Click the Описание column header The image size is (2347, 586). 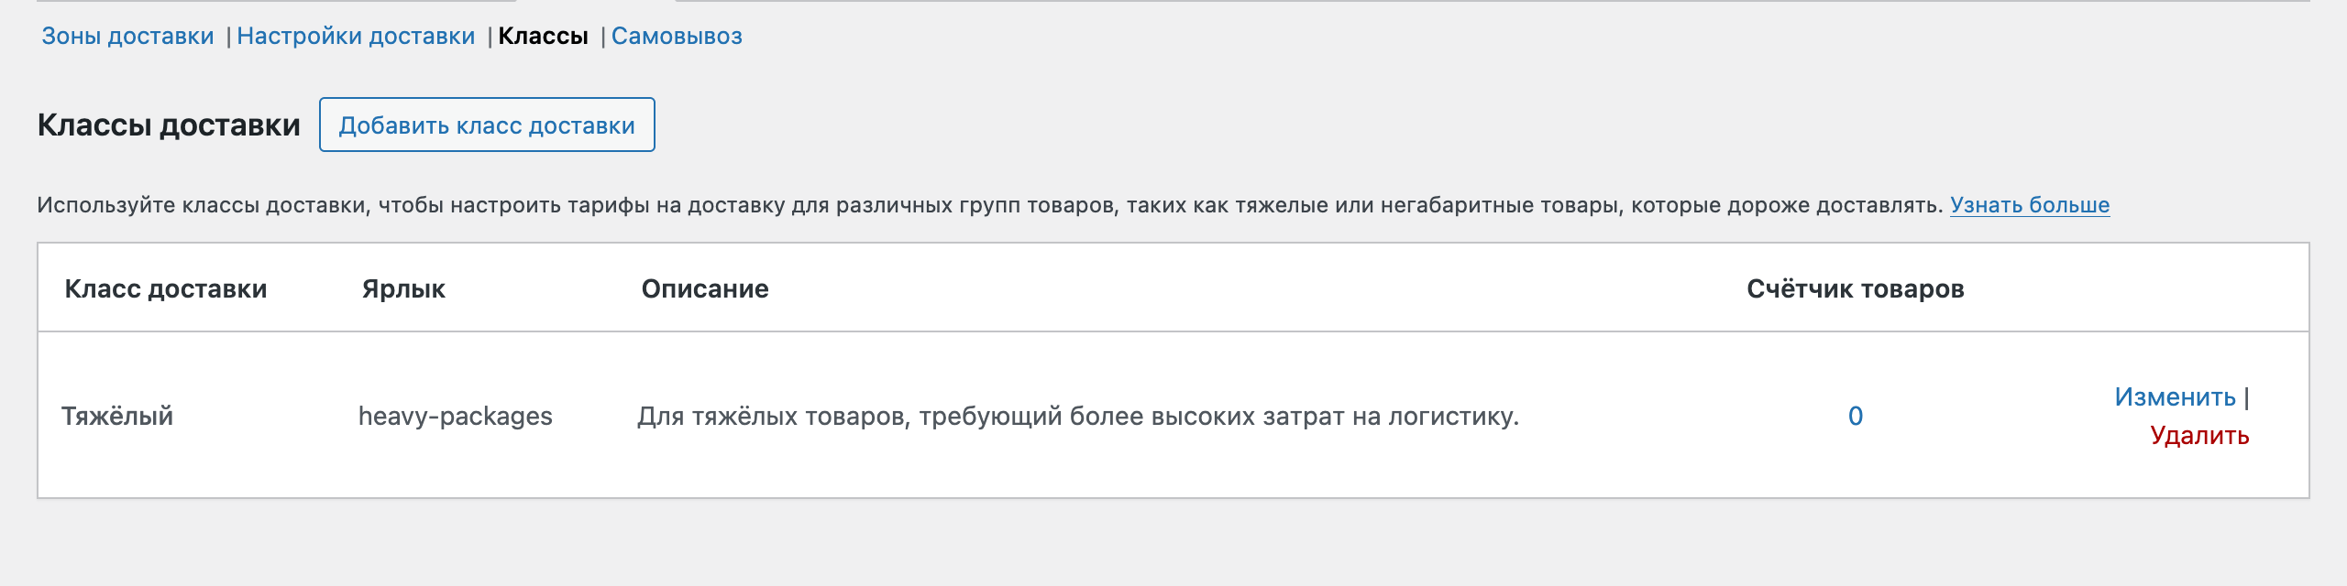[x=705, y=289]
